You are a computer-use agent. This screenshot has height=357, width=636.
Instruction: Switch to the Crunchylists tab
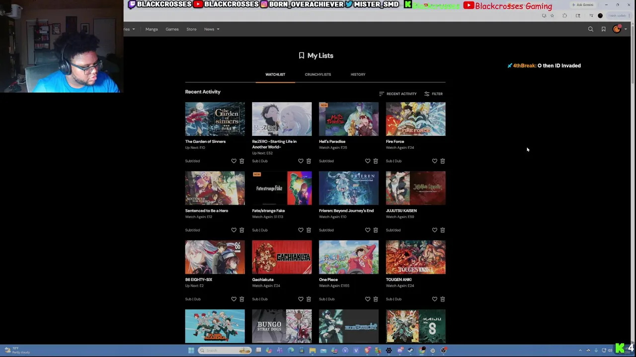(318, 74)
